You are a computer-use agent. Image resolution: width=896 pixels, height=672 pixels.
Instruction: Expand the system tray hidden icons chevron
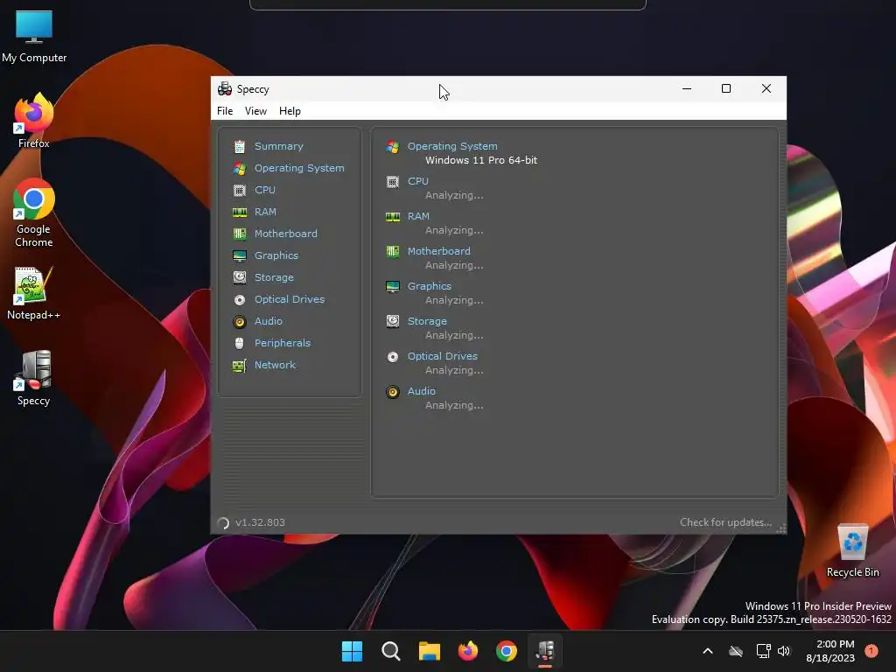(707, 651)
